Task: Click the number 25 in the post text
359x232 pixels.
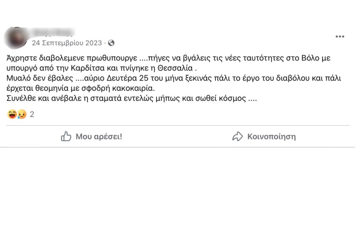Action: click(x=144, y=78)
